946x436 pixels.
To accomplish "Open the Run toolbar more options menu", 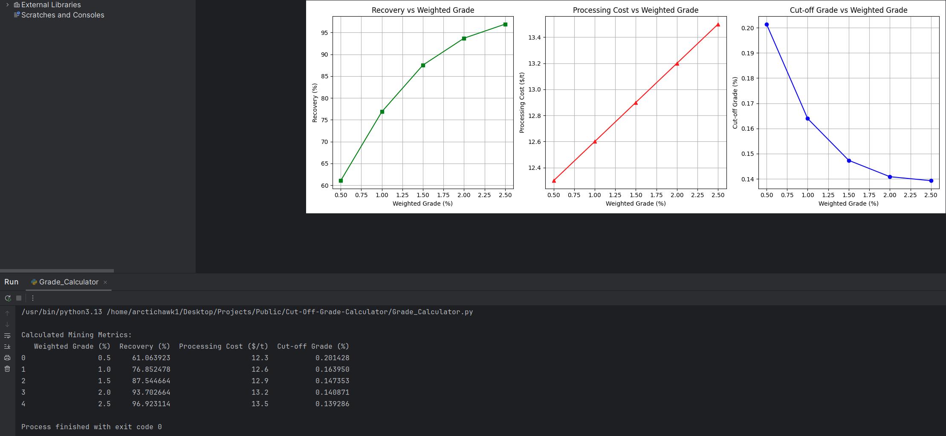I will (33, 298).
